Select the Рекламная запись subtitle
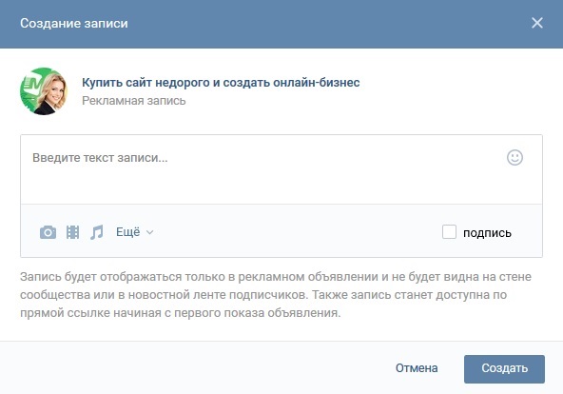Screen dimensions: 563x394 [x=133, y=101]
